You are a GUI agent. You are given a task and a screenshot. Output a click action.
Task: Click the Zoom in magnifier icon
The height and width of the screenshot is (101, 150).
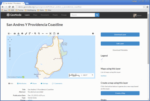coord(35,33)
